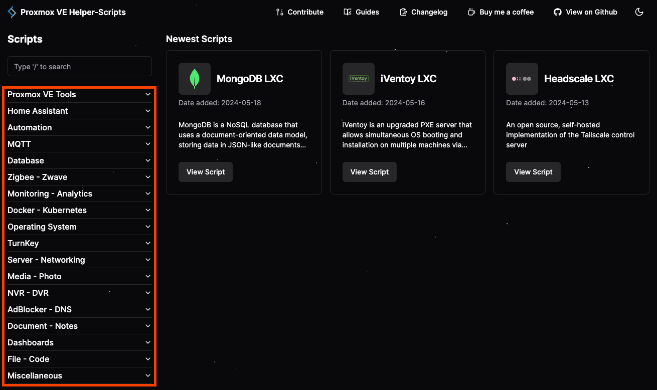Viewport: 657px width, 390px height.
Task: Expand the Home Assistant category
Action: click(x=79, y=111)
